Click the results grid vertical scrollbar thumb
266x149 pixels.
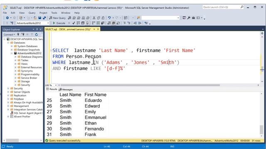[x=261, y=130]
